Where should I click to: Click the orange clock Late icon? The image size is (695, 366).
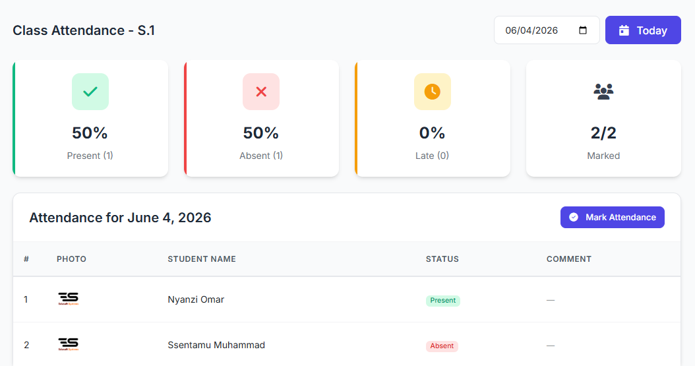(x=432, y=92)
